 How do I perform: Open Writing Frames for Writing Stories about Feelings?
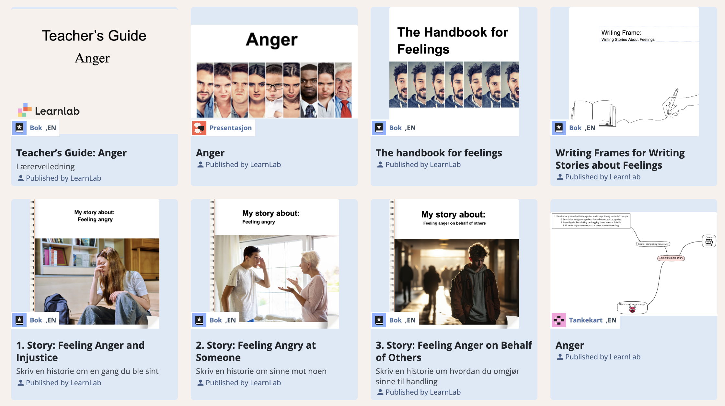620,159
